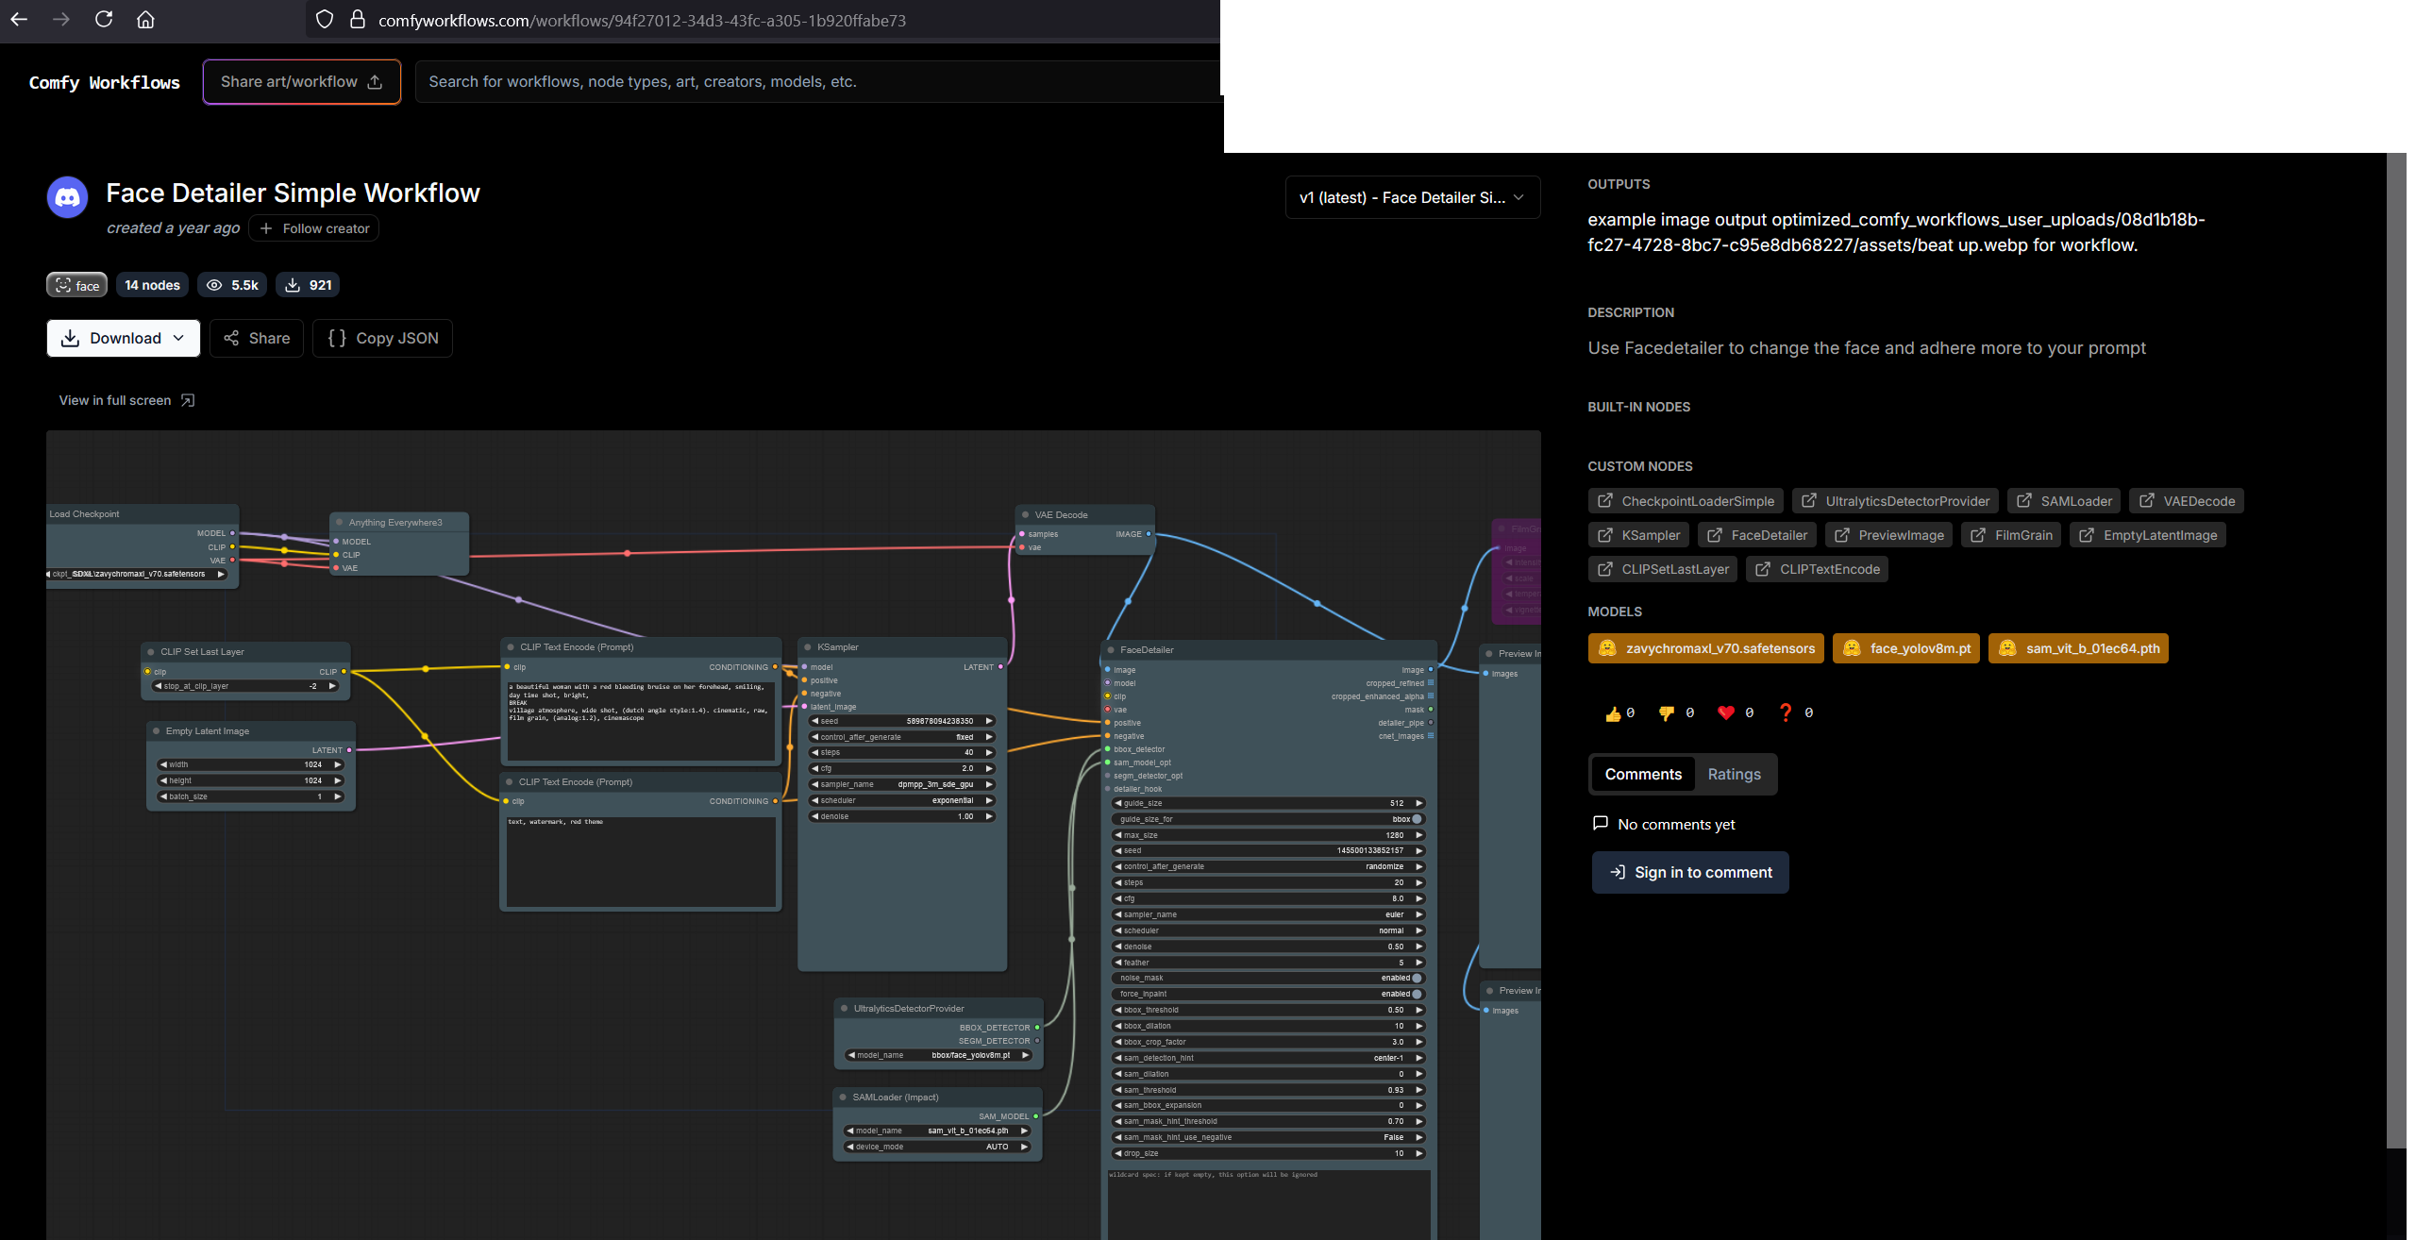The width and height of the screenshot is (2416, 1240).
Task: Open EmptyLatentImage node link icon
Action: (2086, 535)
